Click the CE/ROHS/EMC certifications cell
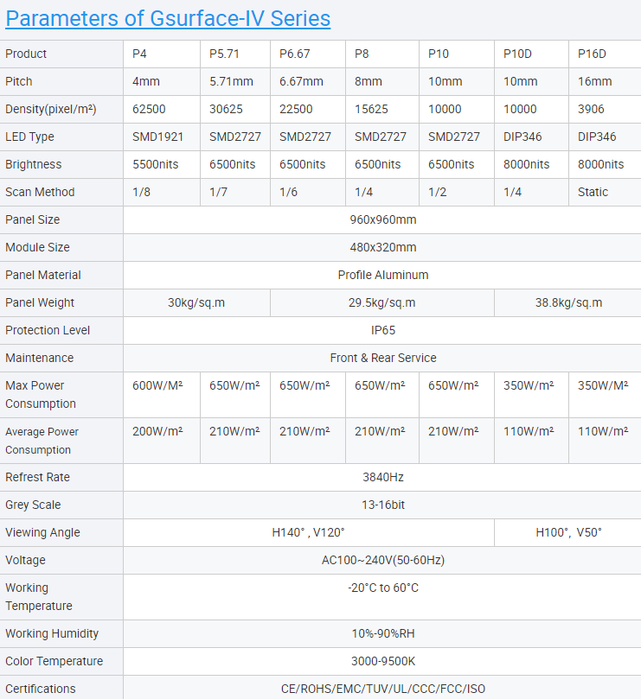The image size is (641, 699). [x=382, y=689]
